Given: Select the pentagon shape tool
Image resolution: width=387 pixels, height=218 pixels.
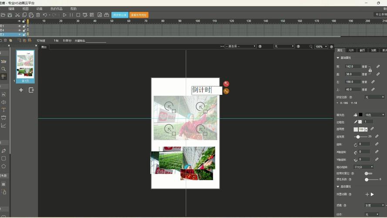Looking at the screenshot, I should (x=3, y=166).
